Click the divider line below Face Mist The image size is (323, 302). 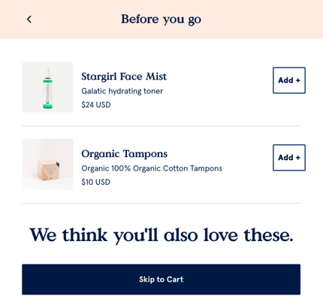point(161,126)
